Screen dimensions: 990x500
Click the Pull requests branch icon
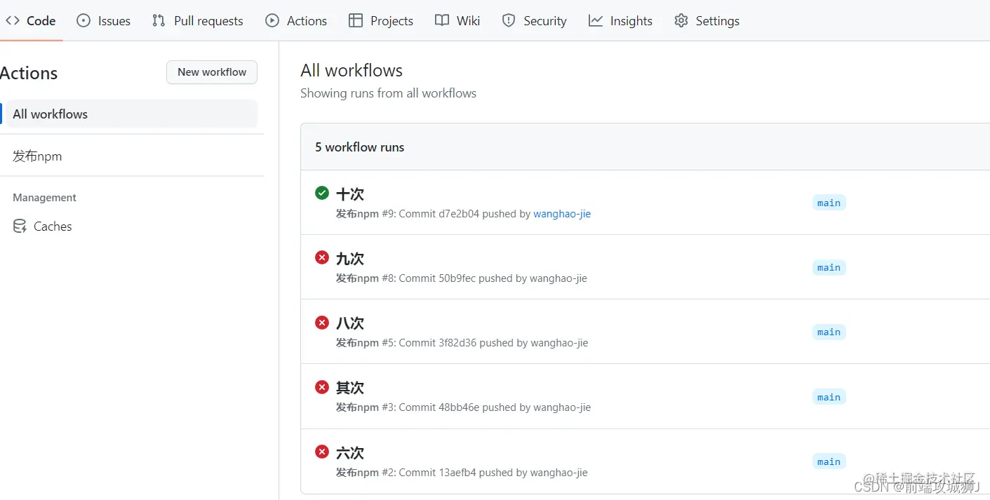pyautogui.click(x=159, y=21)
